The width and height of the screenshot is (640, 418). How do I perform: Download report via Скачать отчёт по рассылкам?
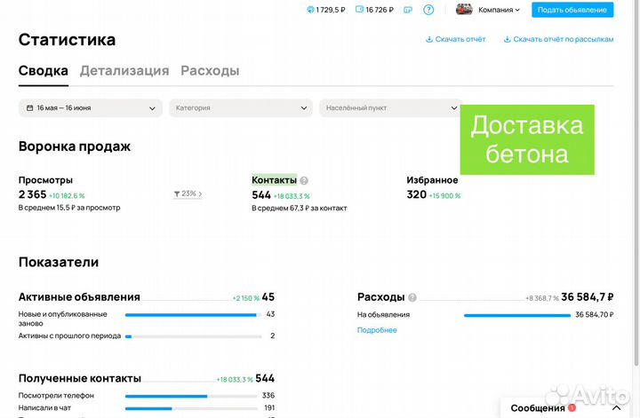pos(558,39)
